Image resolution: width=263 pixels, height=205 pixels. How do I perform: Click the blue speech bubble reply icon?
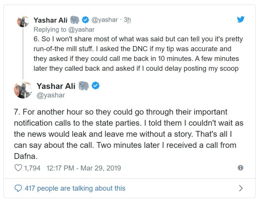[x=18, y=188]
